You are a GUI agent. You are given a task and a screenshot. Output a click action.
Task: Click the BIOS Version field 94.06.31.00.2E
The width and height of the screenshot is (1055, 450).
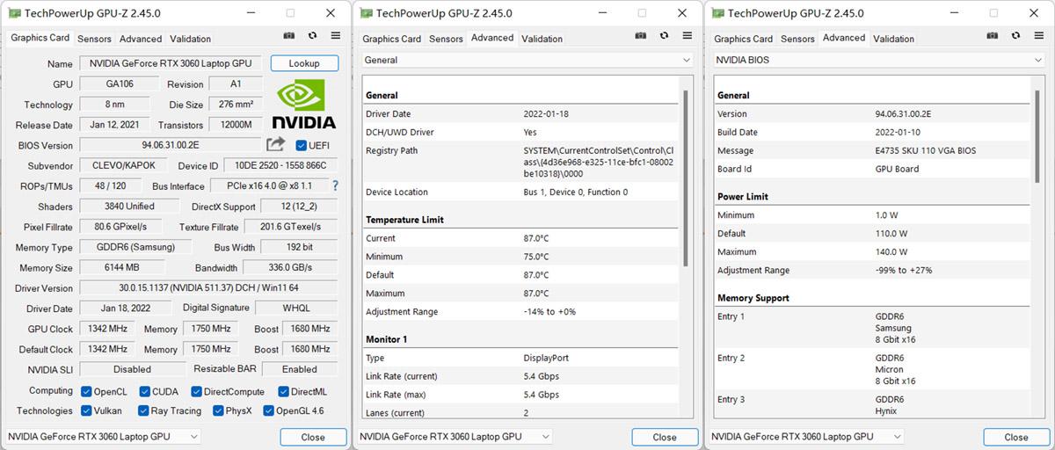[171, 145]
